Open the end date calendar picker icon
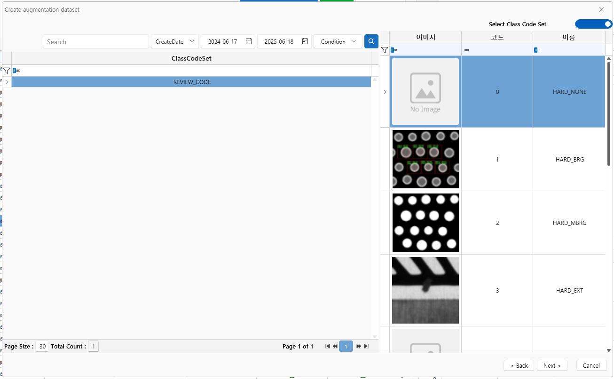This screenshot has width=614, height=379. pyautogui.click(x=305, y=41)
